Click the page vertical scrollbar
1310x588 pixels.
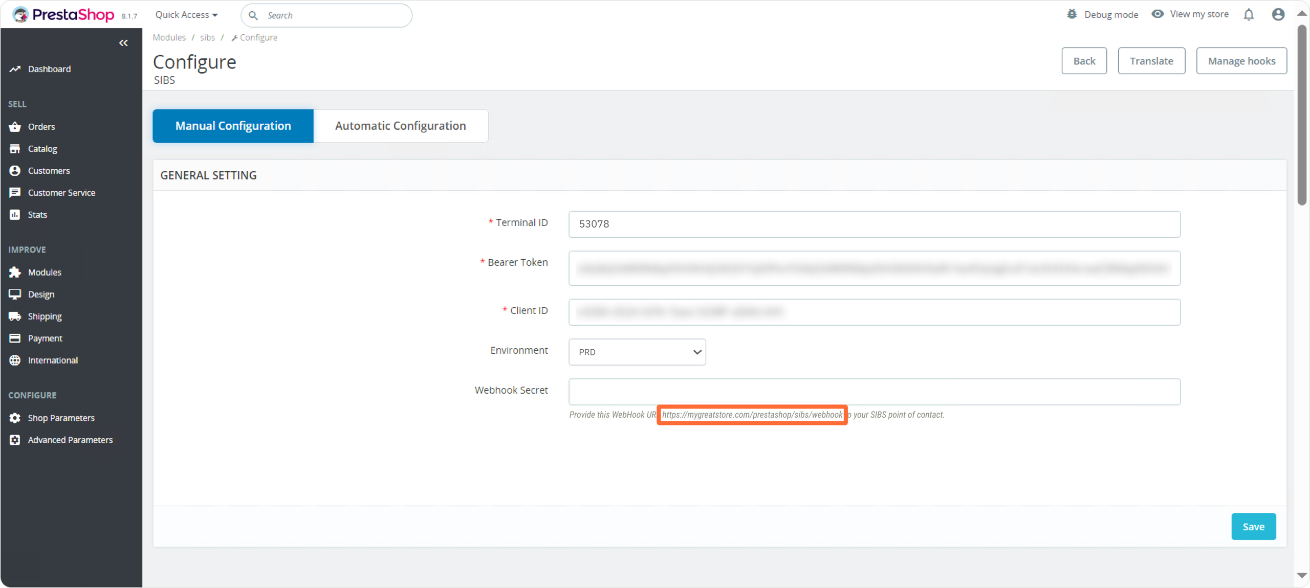click(1302, 115)
